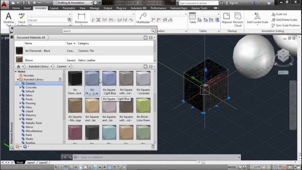Image resolution: width=302 pixels, height=170 pixels.
Task: Open library management folder icon
Action: [x=17, y=147]
